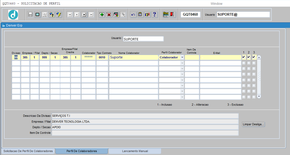Click the Print icon in toolbar
This screenshot has height=155, width=290.
pos(44,14)
